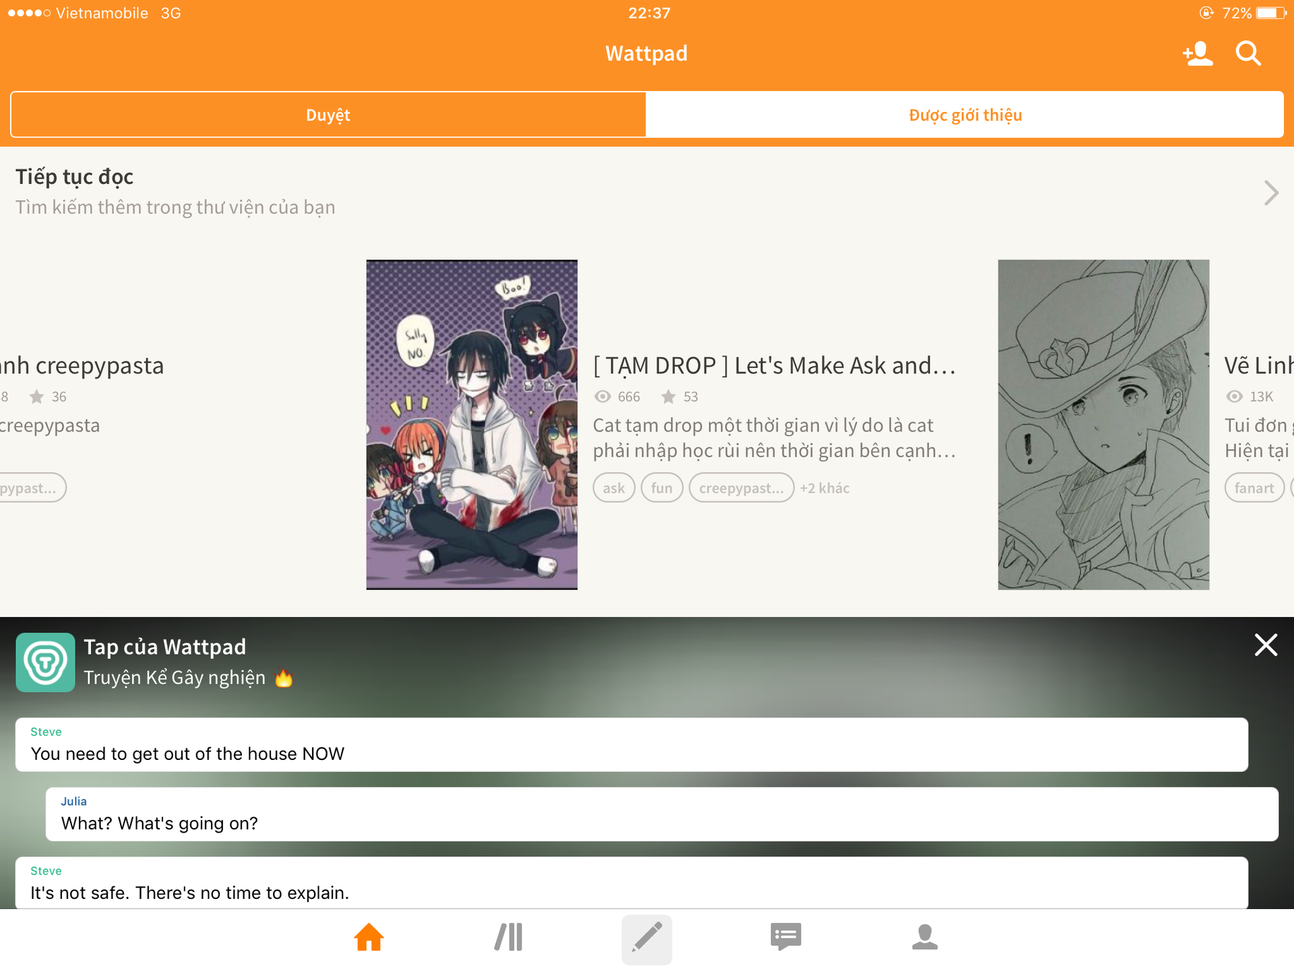
Task: Switch to Được giới thiệu tab
Action: [964, 115]
